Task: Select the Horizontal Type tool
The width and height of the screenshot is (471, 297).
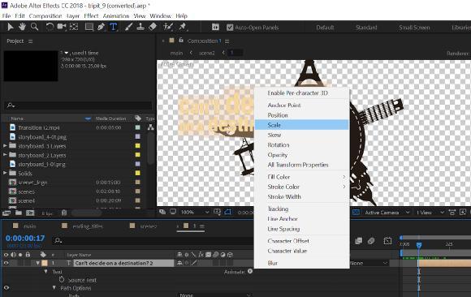Action: pyautogui.click(x=113, y=27)
